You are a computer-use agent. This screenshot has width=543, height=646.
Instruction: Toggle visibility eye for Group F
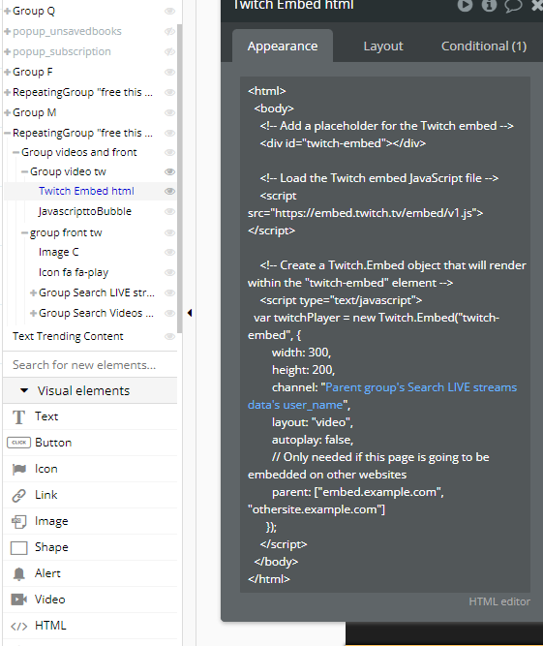pyautogui.click(x=169, y=72)
